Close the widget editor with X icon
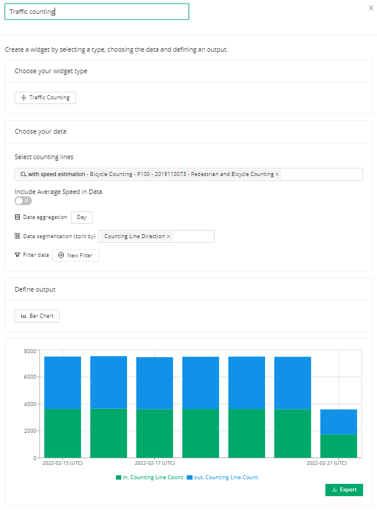Image resolution: width=377 pixels, height=510 pixels. [x=371, y=8]
